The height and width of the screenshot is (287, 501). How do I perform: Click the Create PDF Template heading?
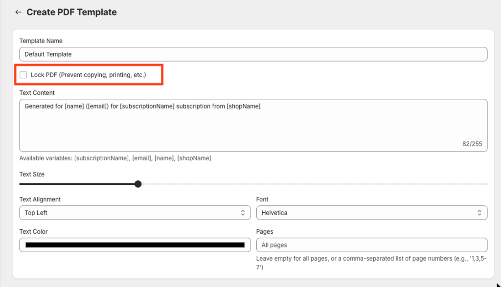(x=71, y=12)
